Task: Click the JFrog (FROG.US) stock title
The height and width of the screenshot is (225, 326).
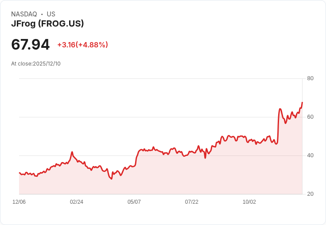Action: tap(47, 24)
